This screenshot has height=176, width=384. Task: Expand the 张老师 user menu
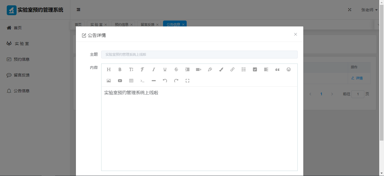[x=369, y=10]
